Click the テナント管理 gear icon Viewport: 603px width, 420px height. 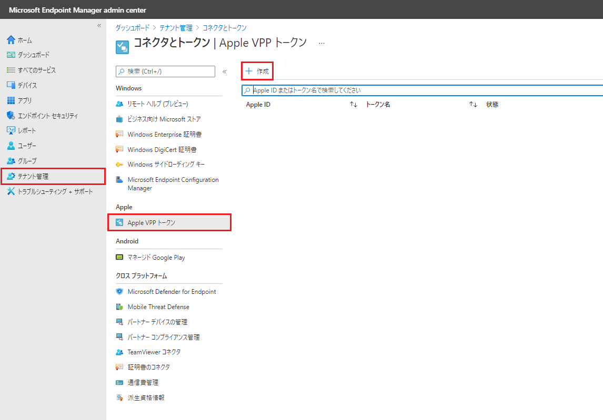[x=11, y=176]
